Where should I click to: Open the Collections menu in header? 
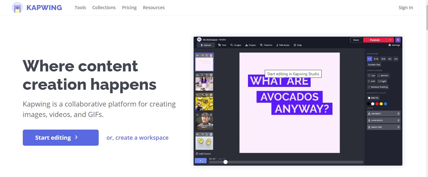104,8
